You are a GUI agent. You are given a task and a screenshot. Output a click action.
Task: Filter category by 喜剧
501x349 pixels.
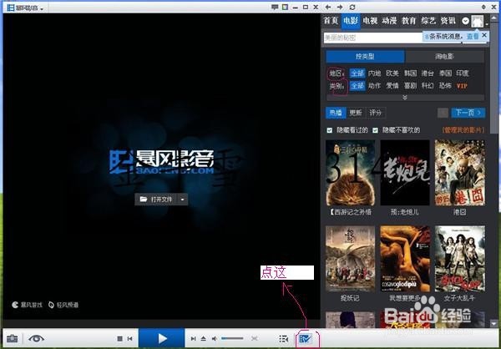(x=410, y=86)
